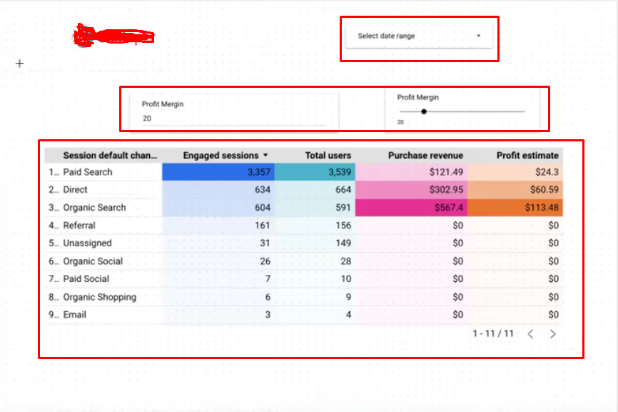Select the Paid Search row label
Screen dimensions: 618x412
88,172
